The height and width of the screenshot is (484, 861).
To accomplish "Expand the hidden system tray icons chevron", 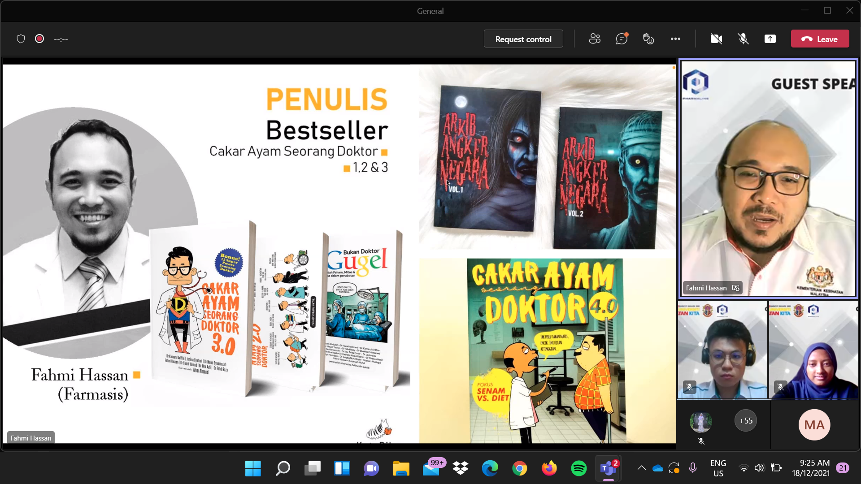I will (641, 468).
